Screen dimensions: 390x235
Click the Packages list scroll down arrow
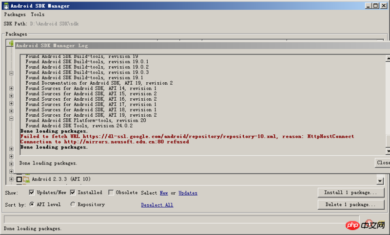click(x=380, y=181)
